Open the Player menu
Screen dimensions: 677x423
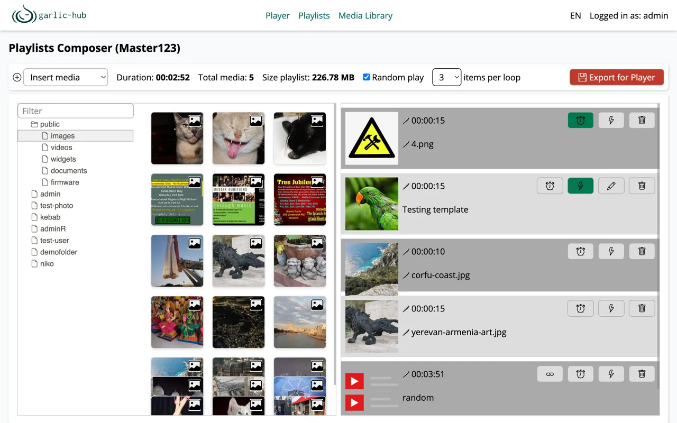pyautogui.click(x=278, y=16)
